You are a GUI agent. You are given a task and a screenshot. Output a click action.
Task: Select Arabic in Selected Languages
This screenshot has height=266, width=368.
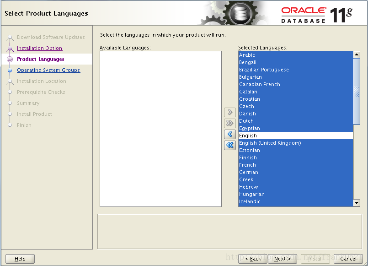coord(296,55)
